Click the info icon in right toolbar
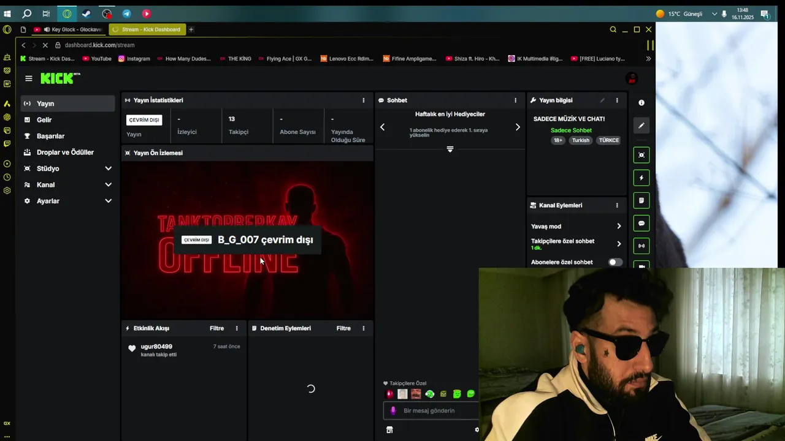 (641, 103)
